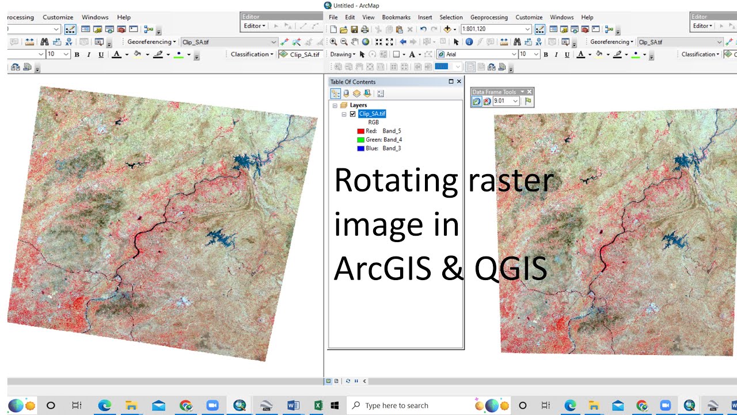Image resolution: width=737 pixels, height=415 pixels.
Task: Open the map scale 1:801,120 dropdown
Action: point(527,29)
